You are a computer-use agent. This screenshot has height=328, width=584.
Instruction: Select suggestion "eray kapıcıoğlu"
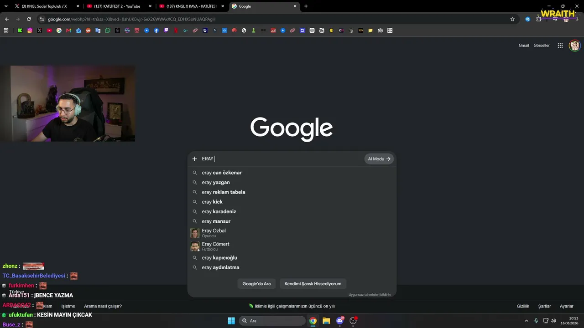pos(292,258)
